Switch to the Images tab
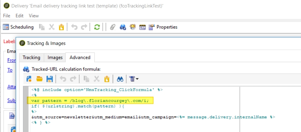This screenshot has height=132, width=301. pyautogui.click(x=55, y=57)
